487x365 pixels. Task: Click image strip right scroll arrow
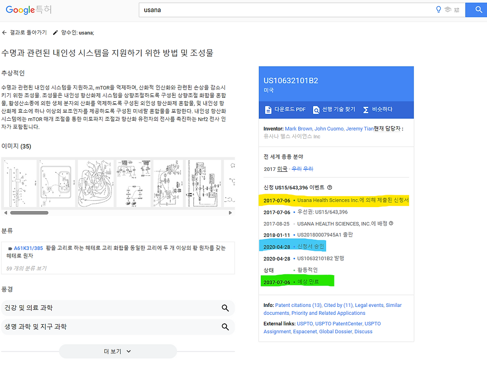[x=230, y=213]
